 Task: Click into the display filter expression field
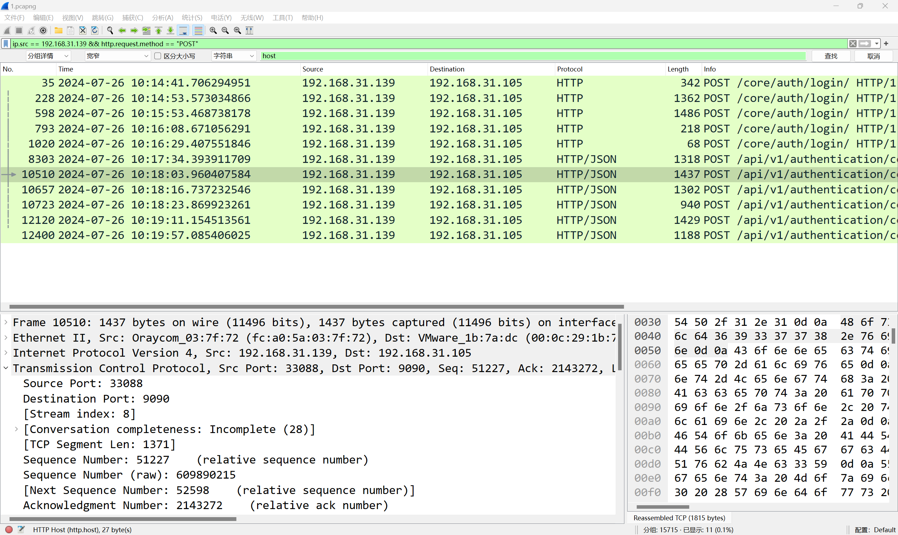coord(429,44)
